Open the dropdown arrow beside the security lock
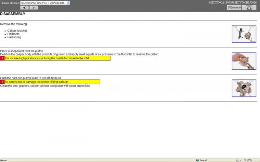 pos(240,160)
